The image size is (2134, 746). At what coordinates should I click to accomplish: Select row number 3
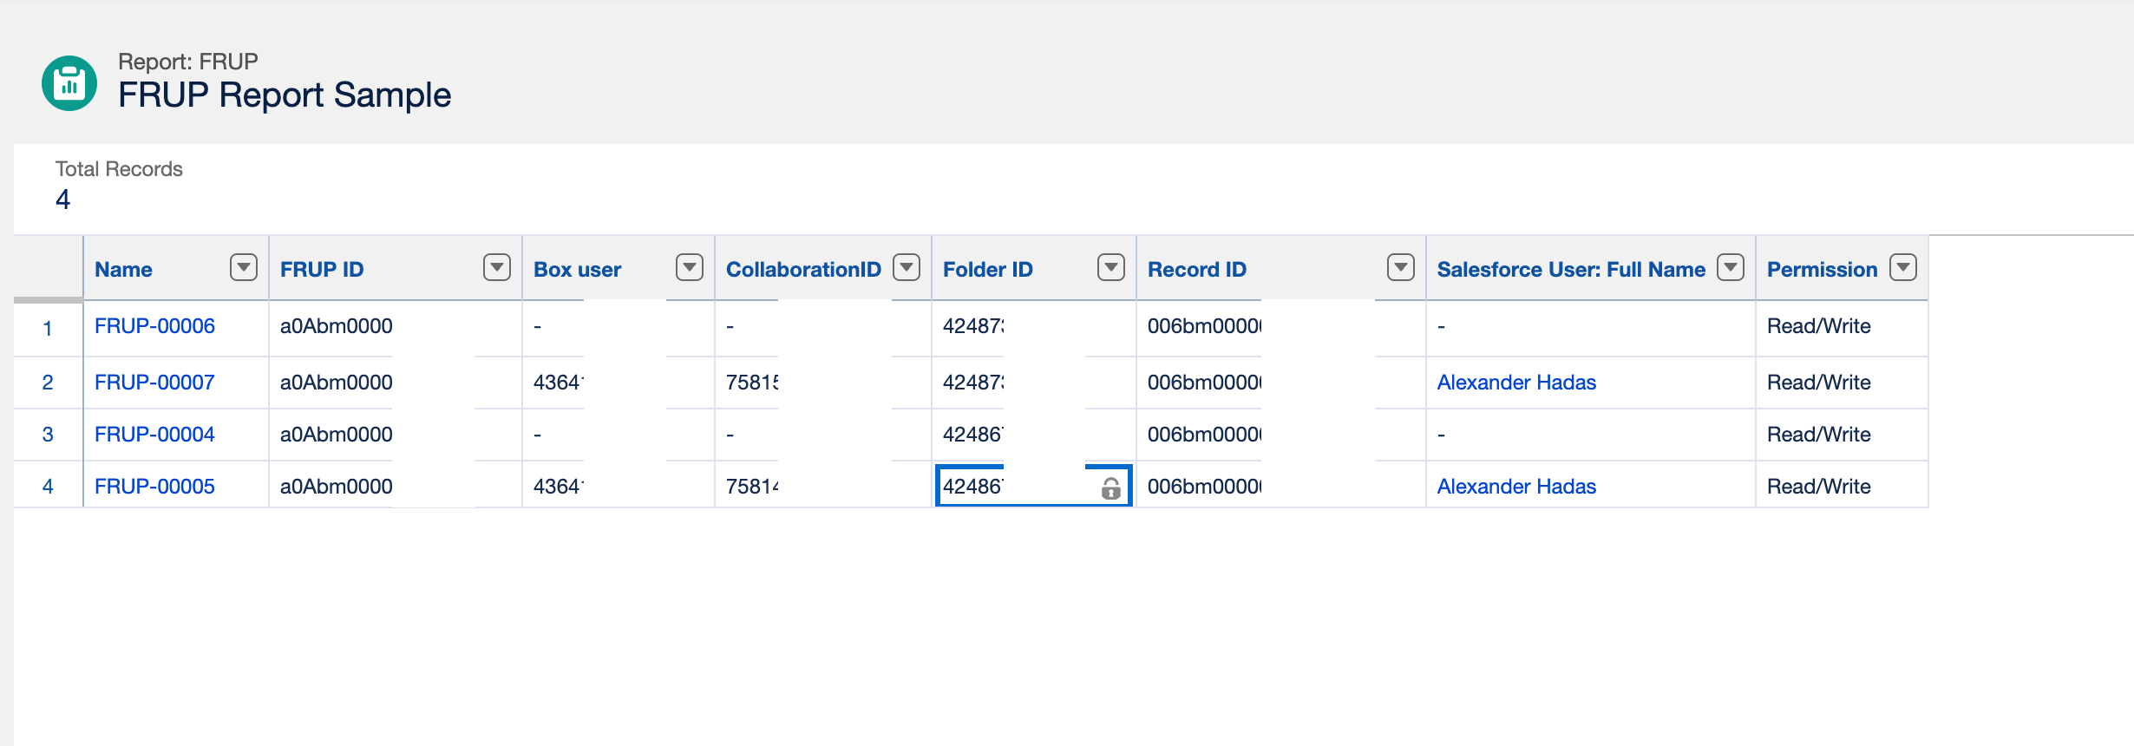click(x=48, y=435)
